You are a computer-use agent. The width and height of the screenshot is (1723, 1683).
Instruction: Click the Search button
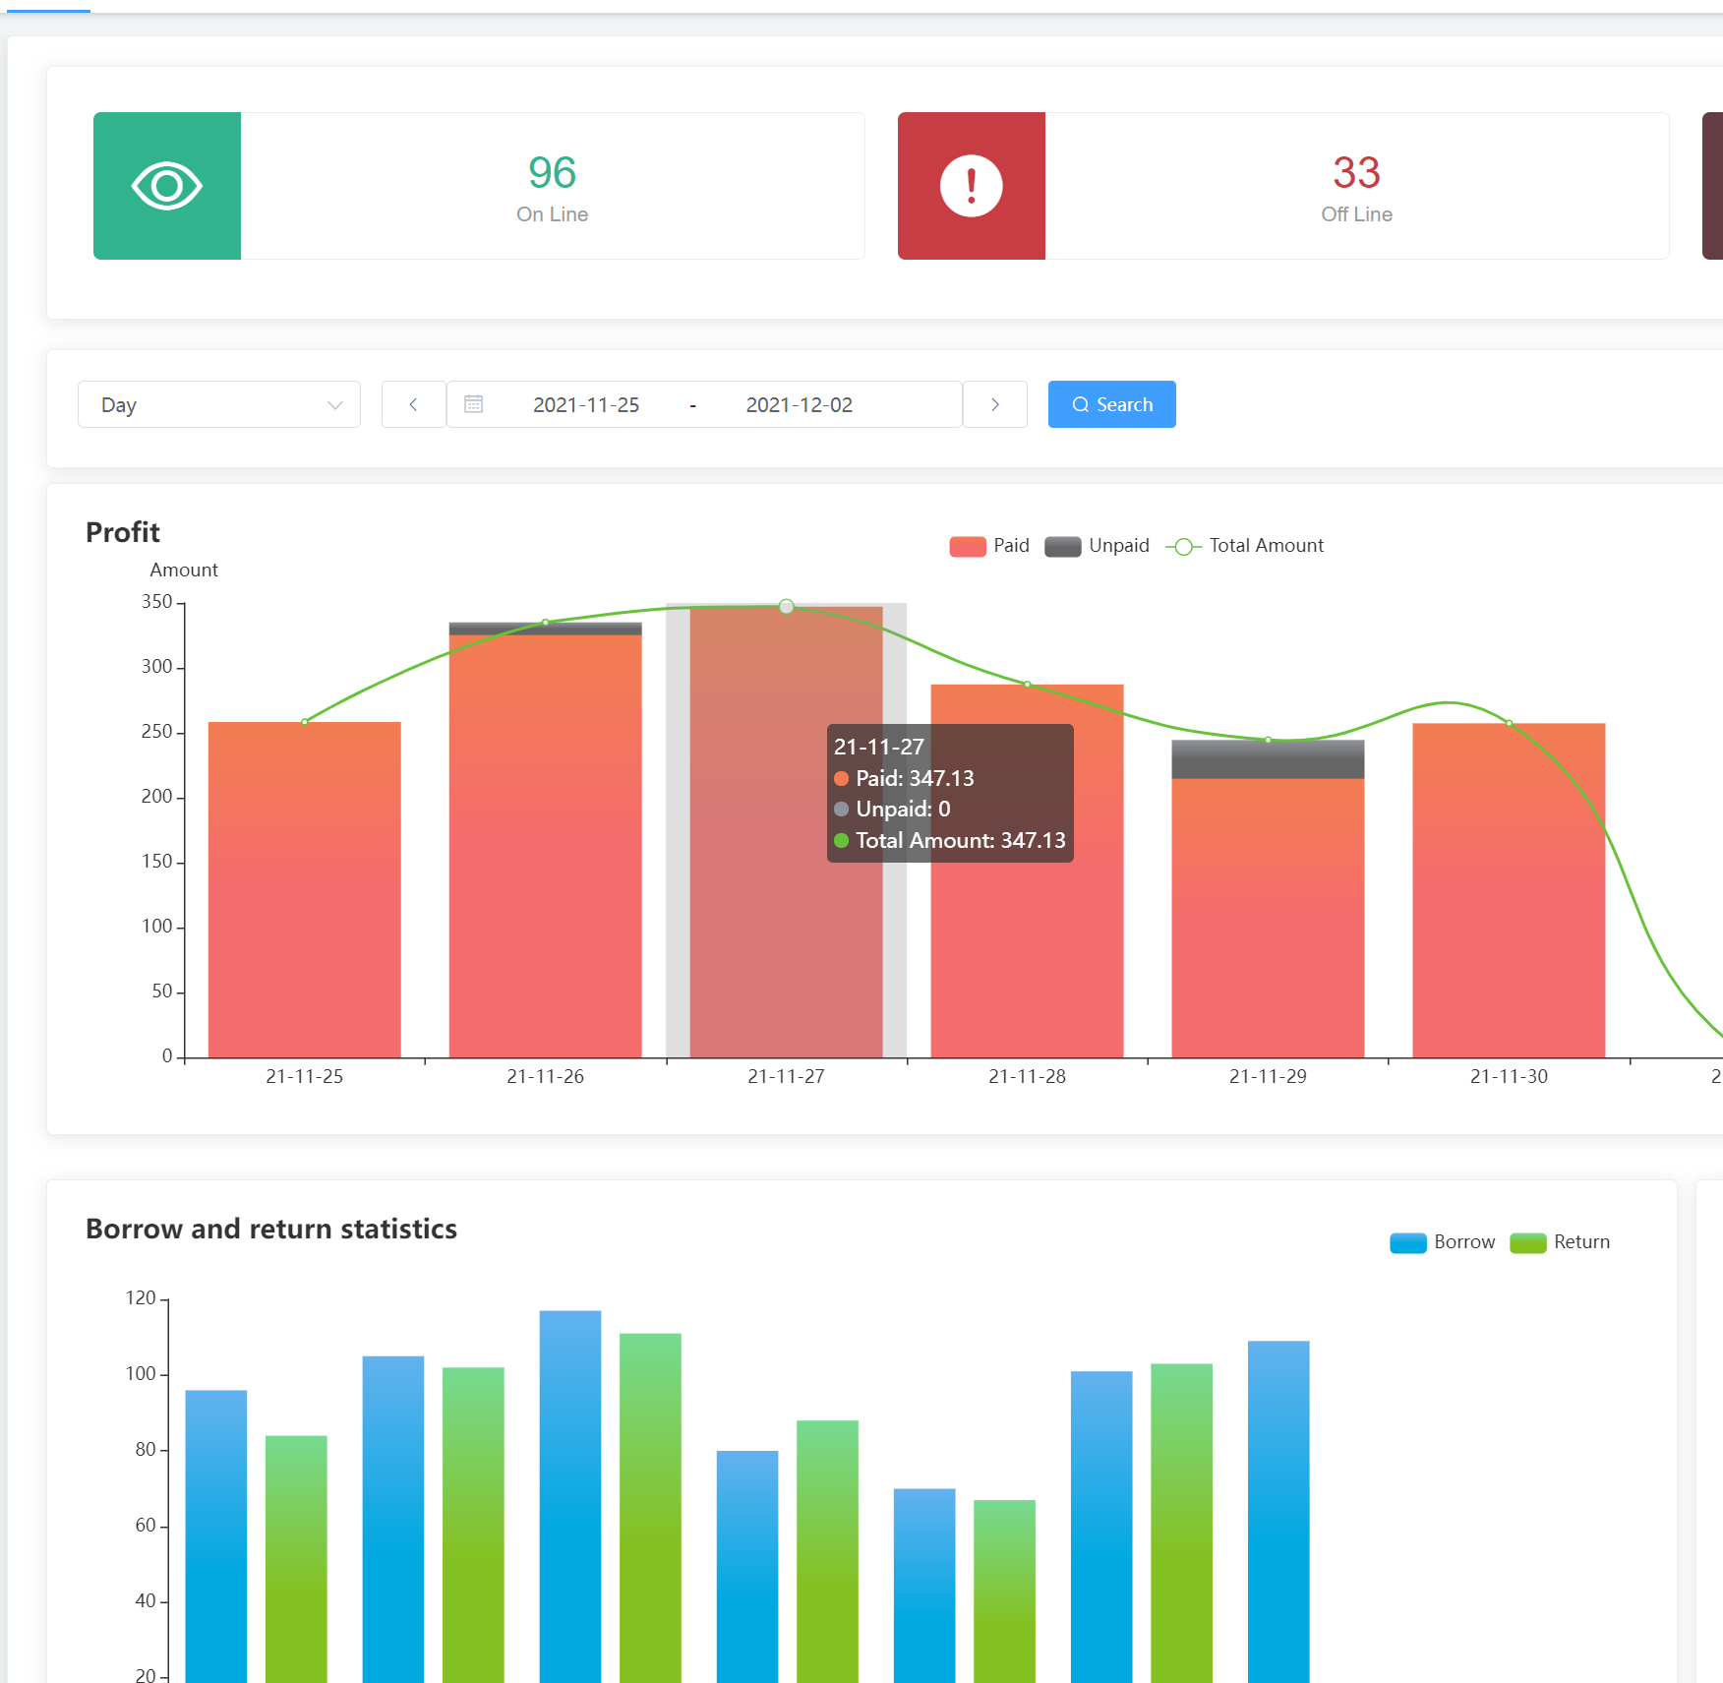(x=1112, y=404)
